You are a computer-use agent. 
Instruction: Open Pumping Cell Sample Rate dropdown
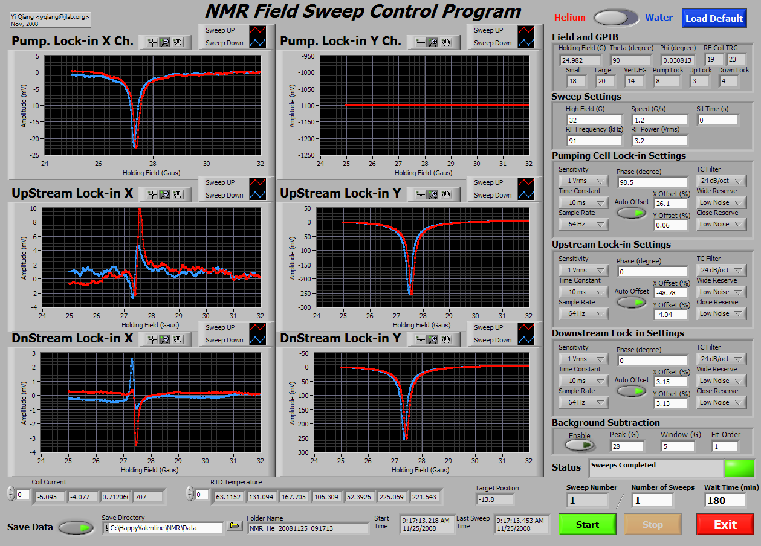pos(584,224)
